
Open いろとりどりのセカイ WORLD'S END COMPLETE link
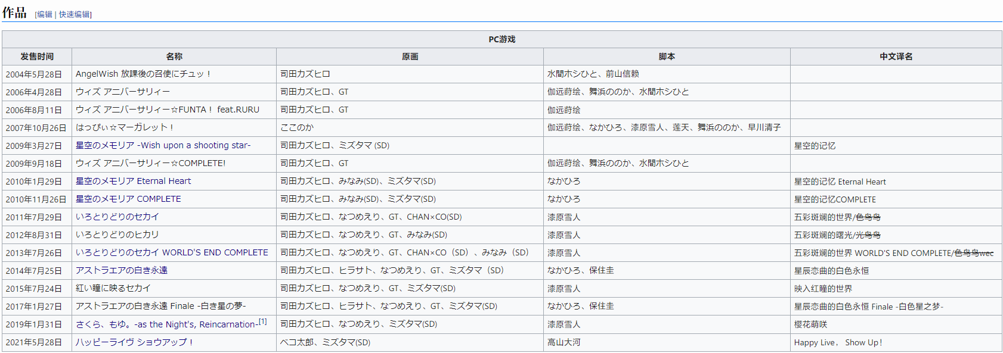pos(172,252)
